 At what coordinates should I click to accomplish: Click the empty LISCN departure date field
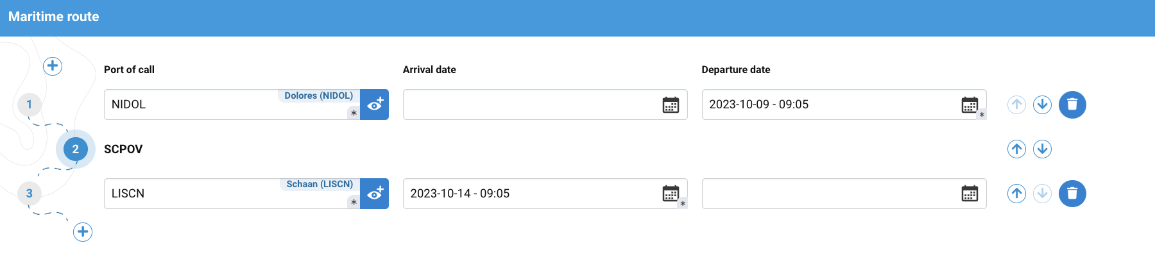point(828,194)
